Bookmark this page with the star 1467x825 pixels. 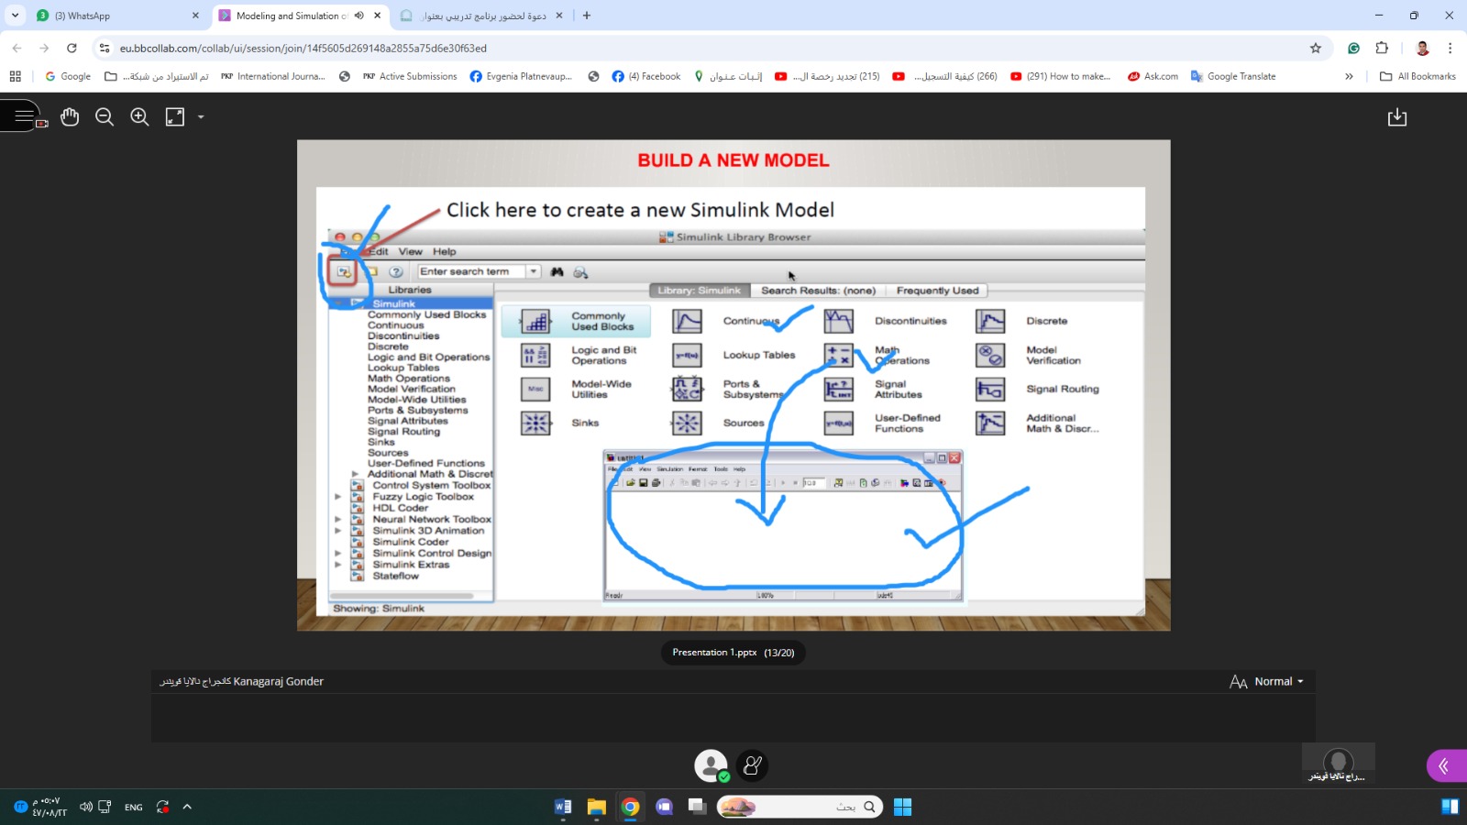tap(1316, 49)
